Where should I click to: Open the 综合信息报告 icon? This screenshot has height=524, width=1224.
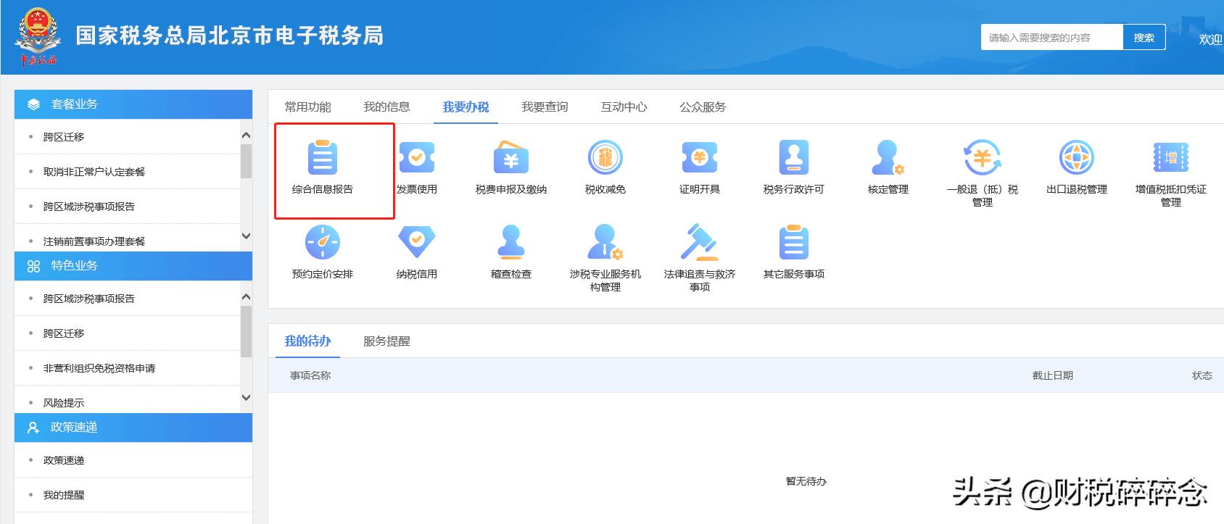pyautogui.click(x=323, y=158)
